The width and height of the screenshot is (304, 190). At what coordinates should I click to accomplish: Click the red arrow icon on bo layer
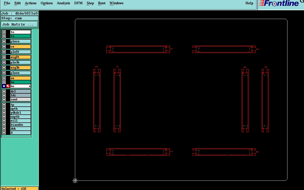coord(8,86)
